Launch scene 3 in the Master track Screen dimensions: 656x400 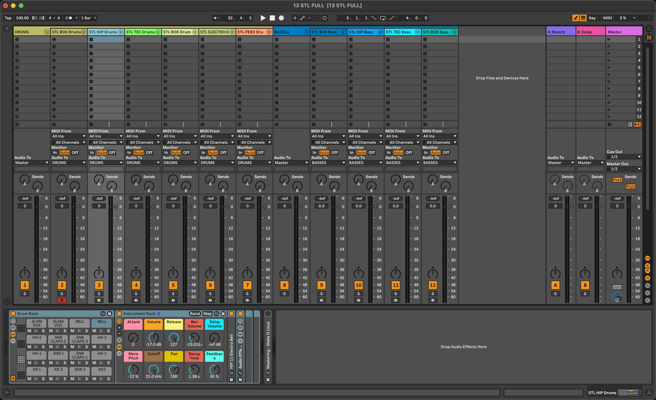[609, 53]
